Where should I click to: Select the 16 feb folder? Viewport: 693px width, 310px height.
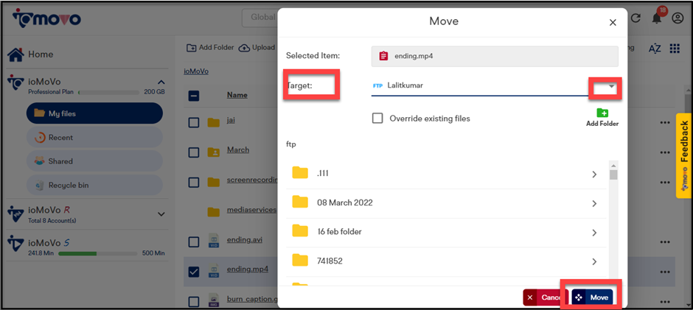446,232
